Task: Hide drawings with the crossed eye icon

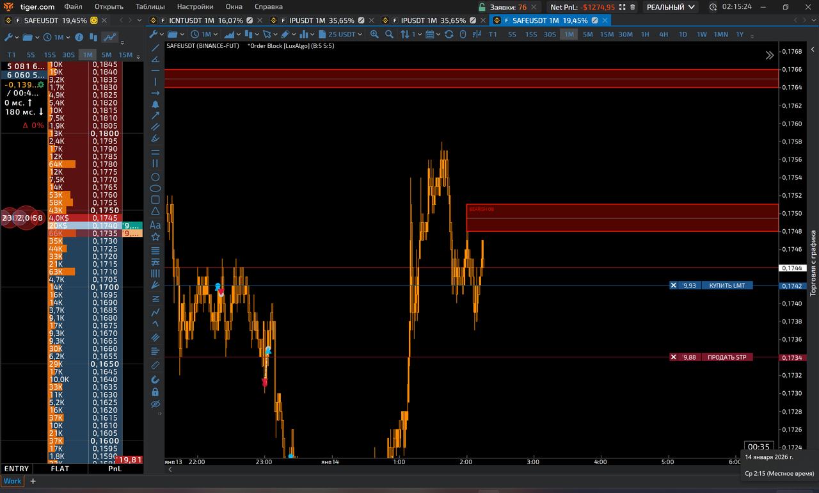Action: [x=155, y=405]
